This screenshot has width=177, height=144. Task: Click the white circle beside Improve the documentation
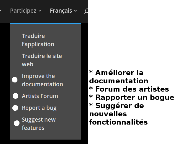15,80
